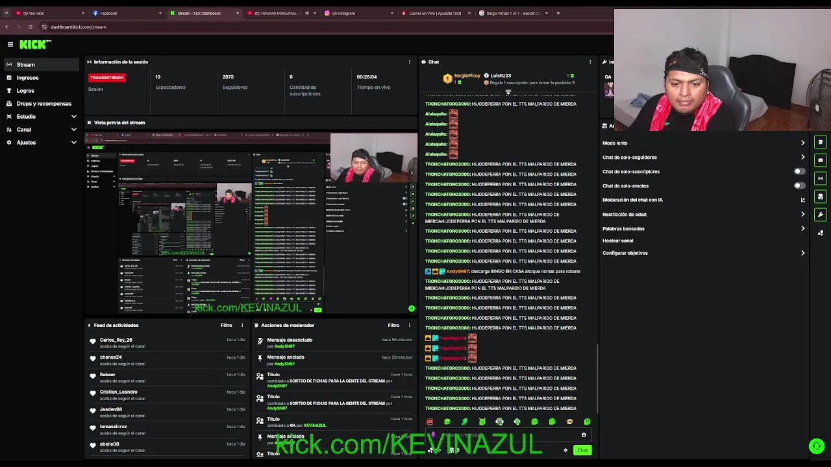Open the wrench widget icon in right sidebar

pos(821,215)
